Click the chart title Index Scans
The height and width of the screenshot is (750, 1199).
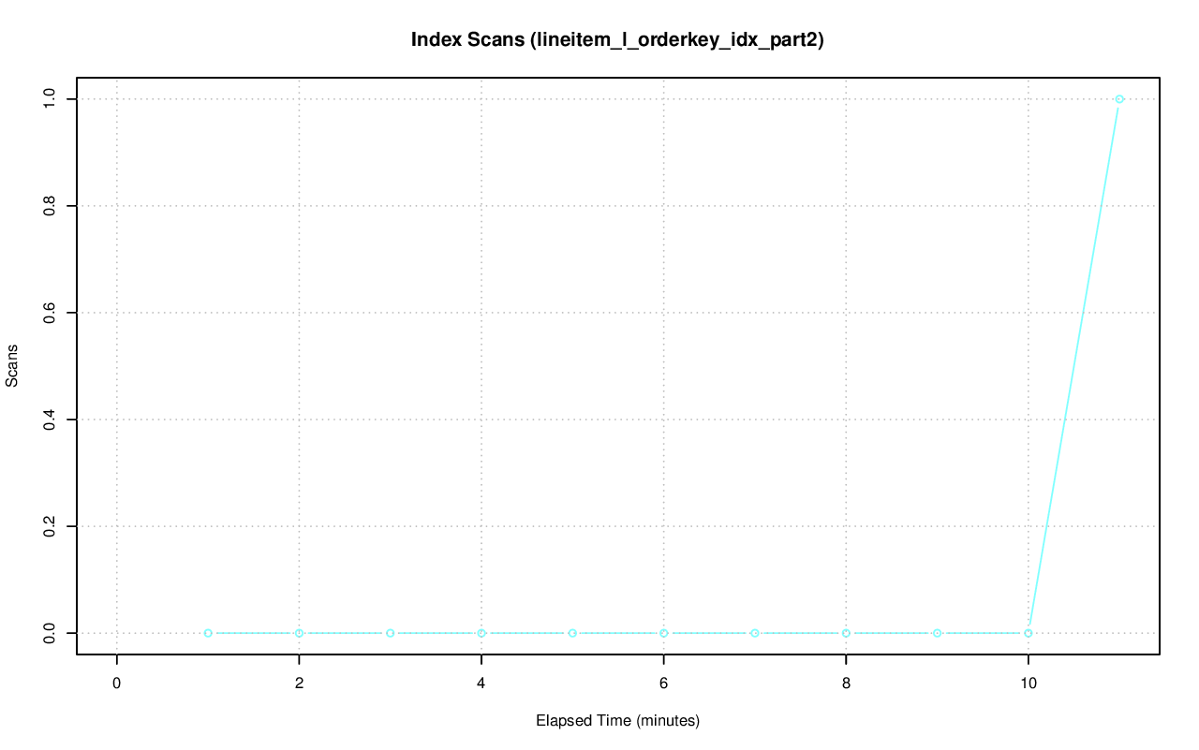tap(617, 40)
